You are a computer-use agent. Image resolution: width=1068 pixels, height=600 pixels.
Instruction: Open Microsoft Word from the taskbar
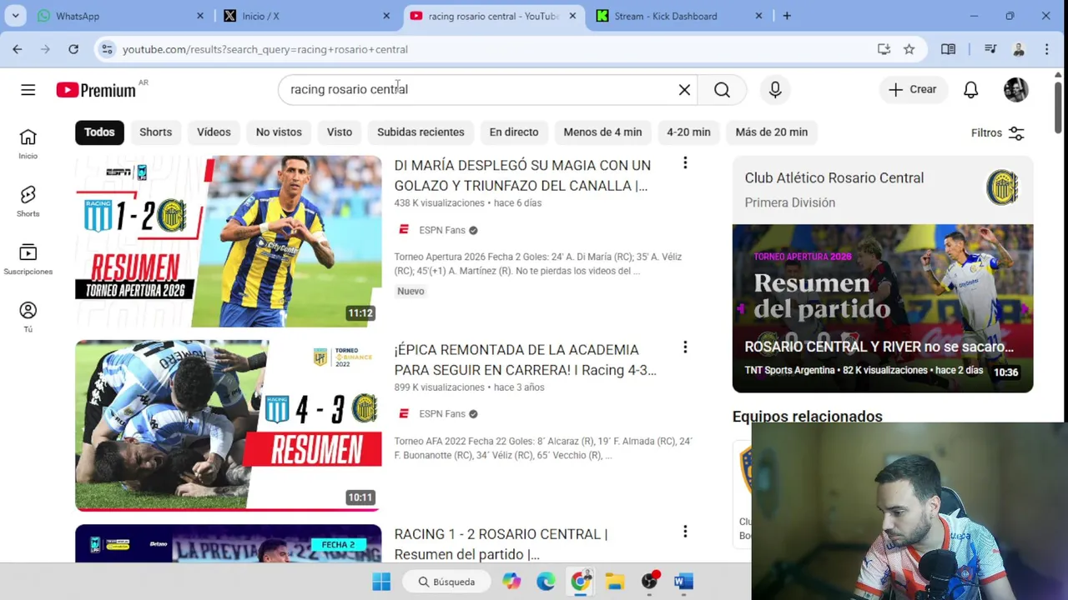tap(683, 582)
